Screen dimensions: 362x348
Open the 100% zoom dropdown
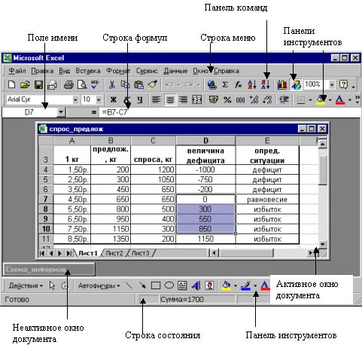click(x=332, y=84)
